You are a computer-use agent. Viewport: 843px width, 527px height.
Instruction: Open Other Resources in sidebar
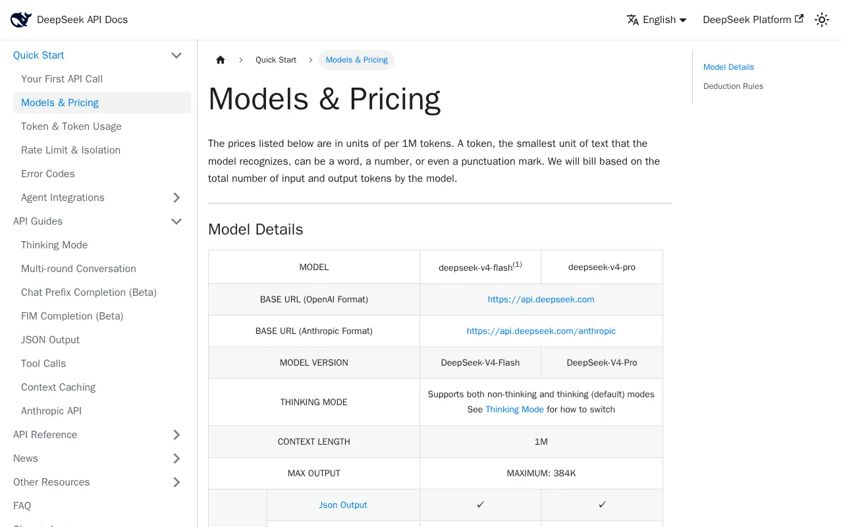click(x=51, y=482)
